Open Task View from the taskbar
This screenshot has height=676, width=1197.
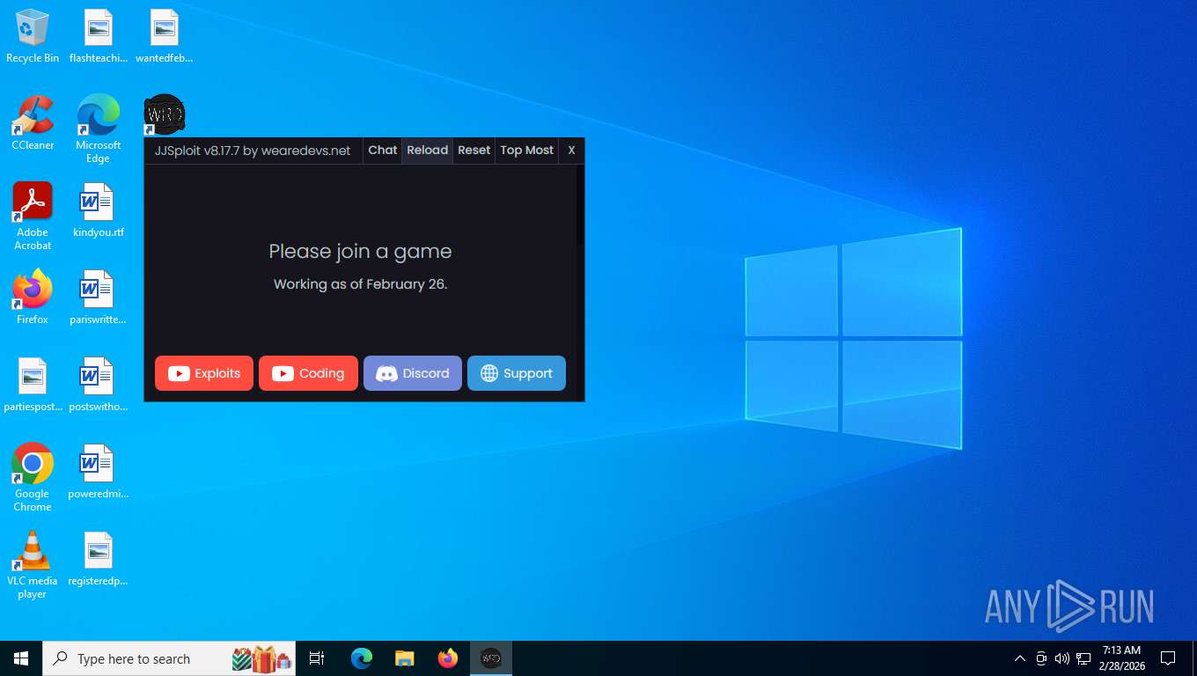coord(317,658)
